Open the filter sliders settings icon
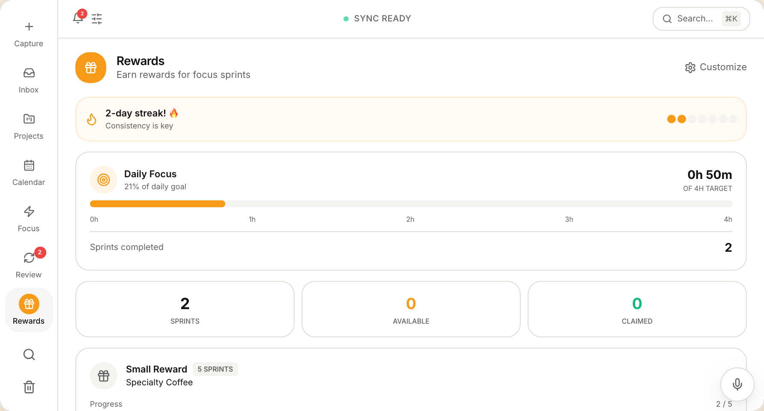The width and height of the screenshot is (764, 411). (97, 19)
